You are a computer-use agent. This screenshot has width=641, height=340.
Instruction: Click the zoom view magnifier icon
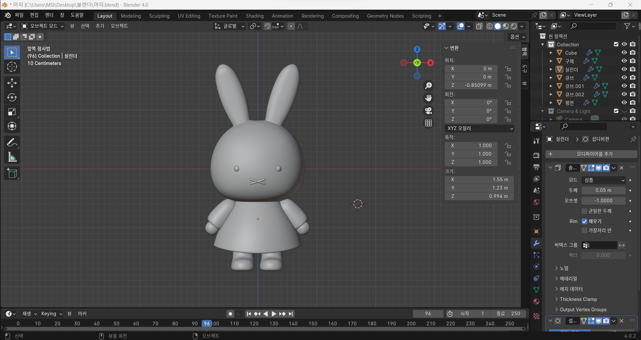[x=428, y=86]
